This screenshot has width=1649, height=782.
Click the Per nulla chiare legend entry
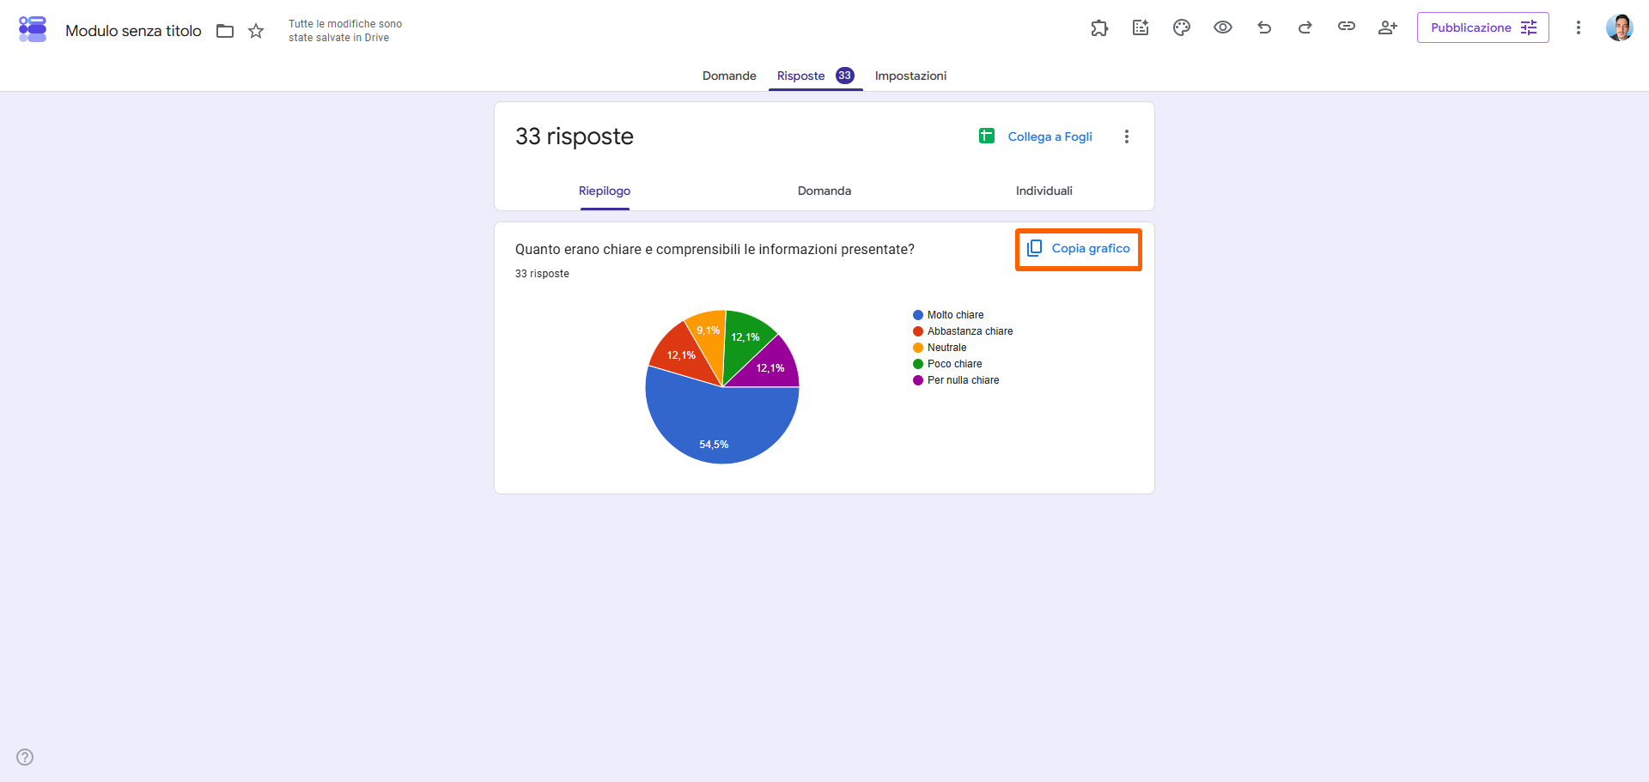(956, 380)
